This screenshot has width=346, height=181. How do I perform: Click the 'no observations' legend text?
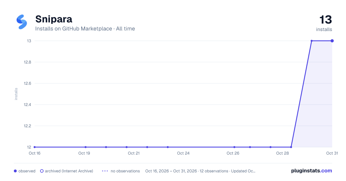125,171
